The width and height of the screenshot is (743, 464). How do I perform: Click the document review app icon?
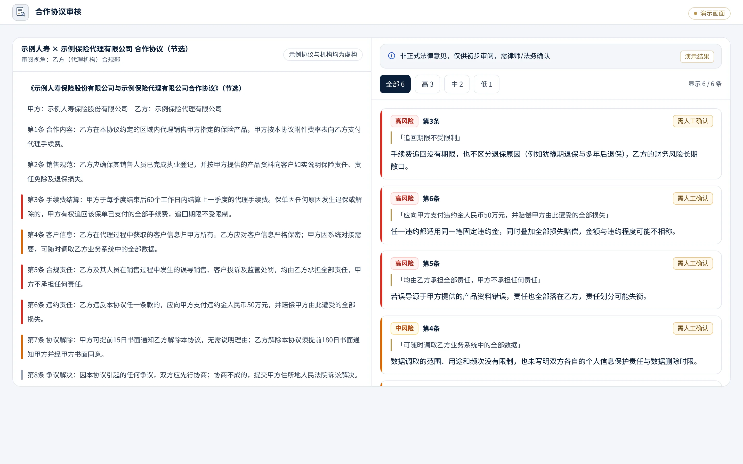21,12
